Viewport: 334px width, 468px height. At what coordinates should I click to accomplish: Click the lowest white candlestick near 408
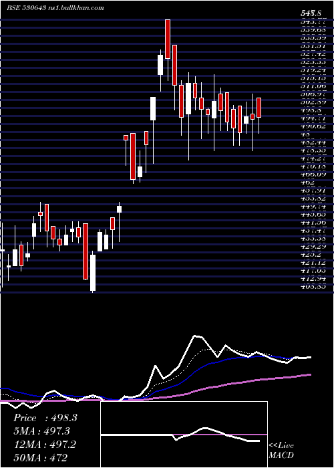93,273
